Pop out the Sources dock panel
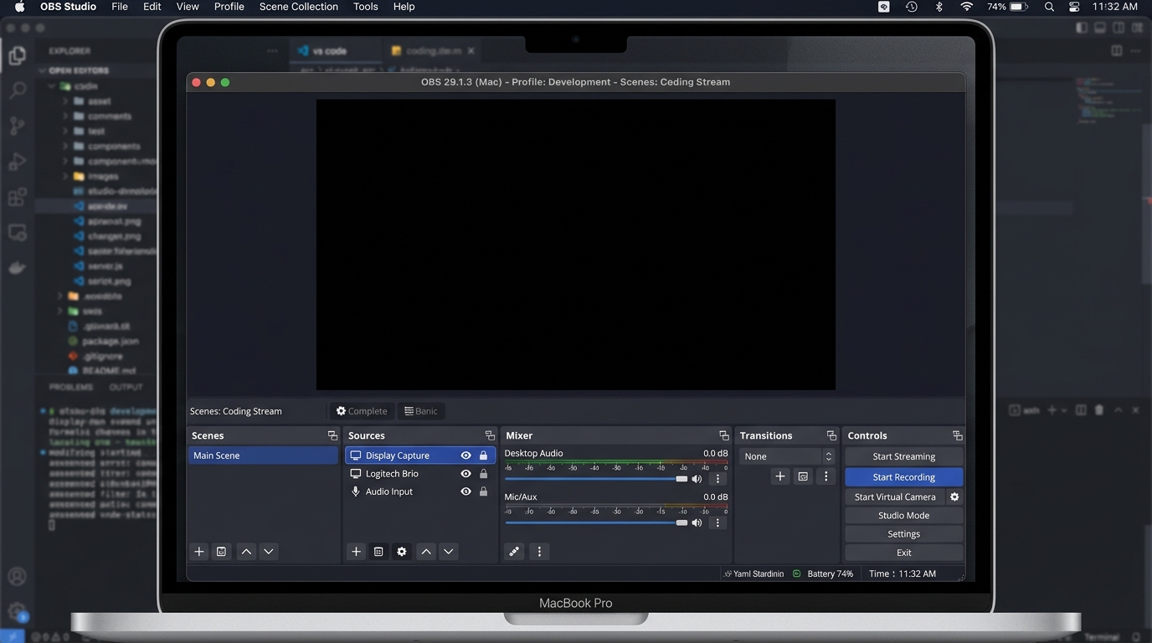Screen dimensions: 1152x643 [490, 435]
